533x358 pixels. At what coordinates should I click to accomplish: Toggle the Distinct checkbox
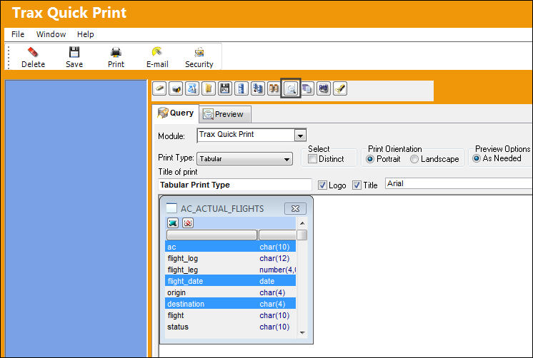coord(312,158)
